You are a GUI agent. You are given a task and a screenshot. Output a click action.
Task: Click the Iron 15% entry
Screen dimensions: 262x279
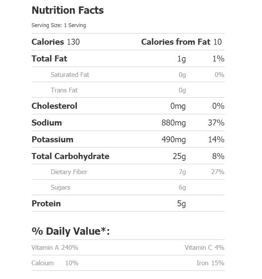210,263
